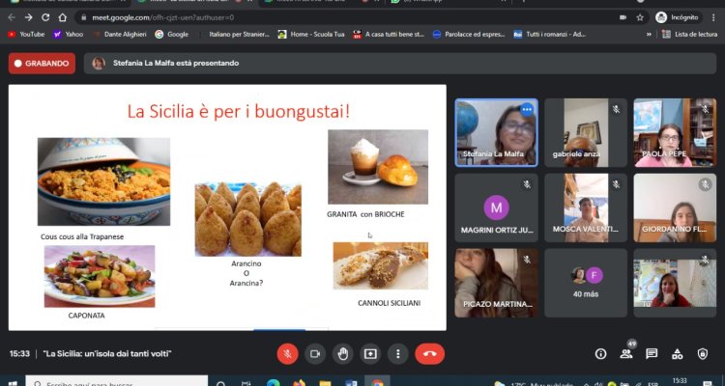Screen dimensions: 725x386
Task: Unmute the microphone in the call controls
Action: [x=288, y=354]
